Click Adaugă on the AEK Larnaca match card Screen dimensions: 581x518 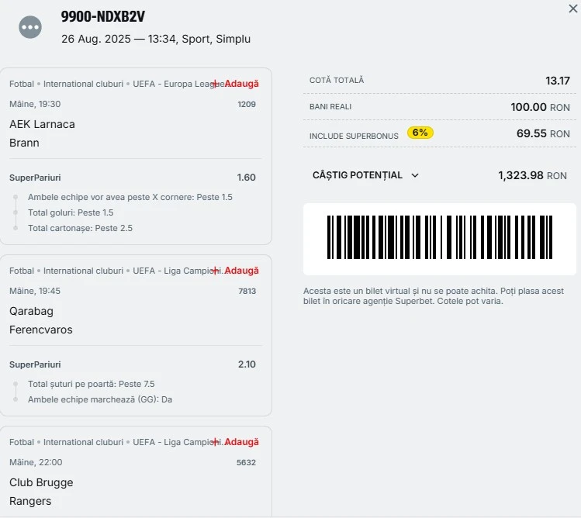[x=241, y=84]
